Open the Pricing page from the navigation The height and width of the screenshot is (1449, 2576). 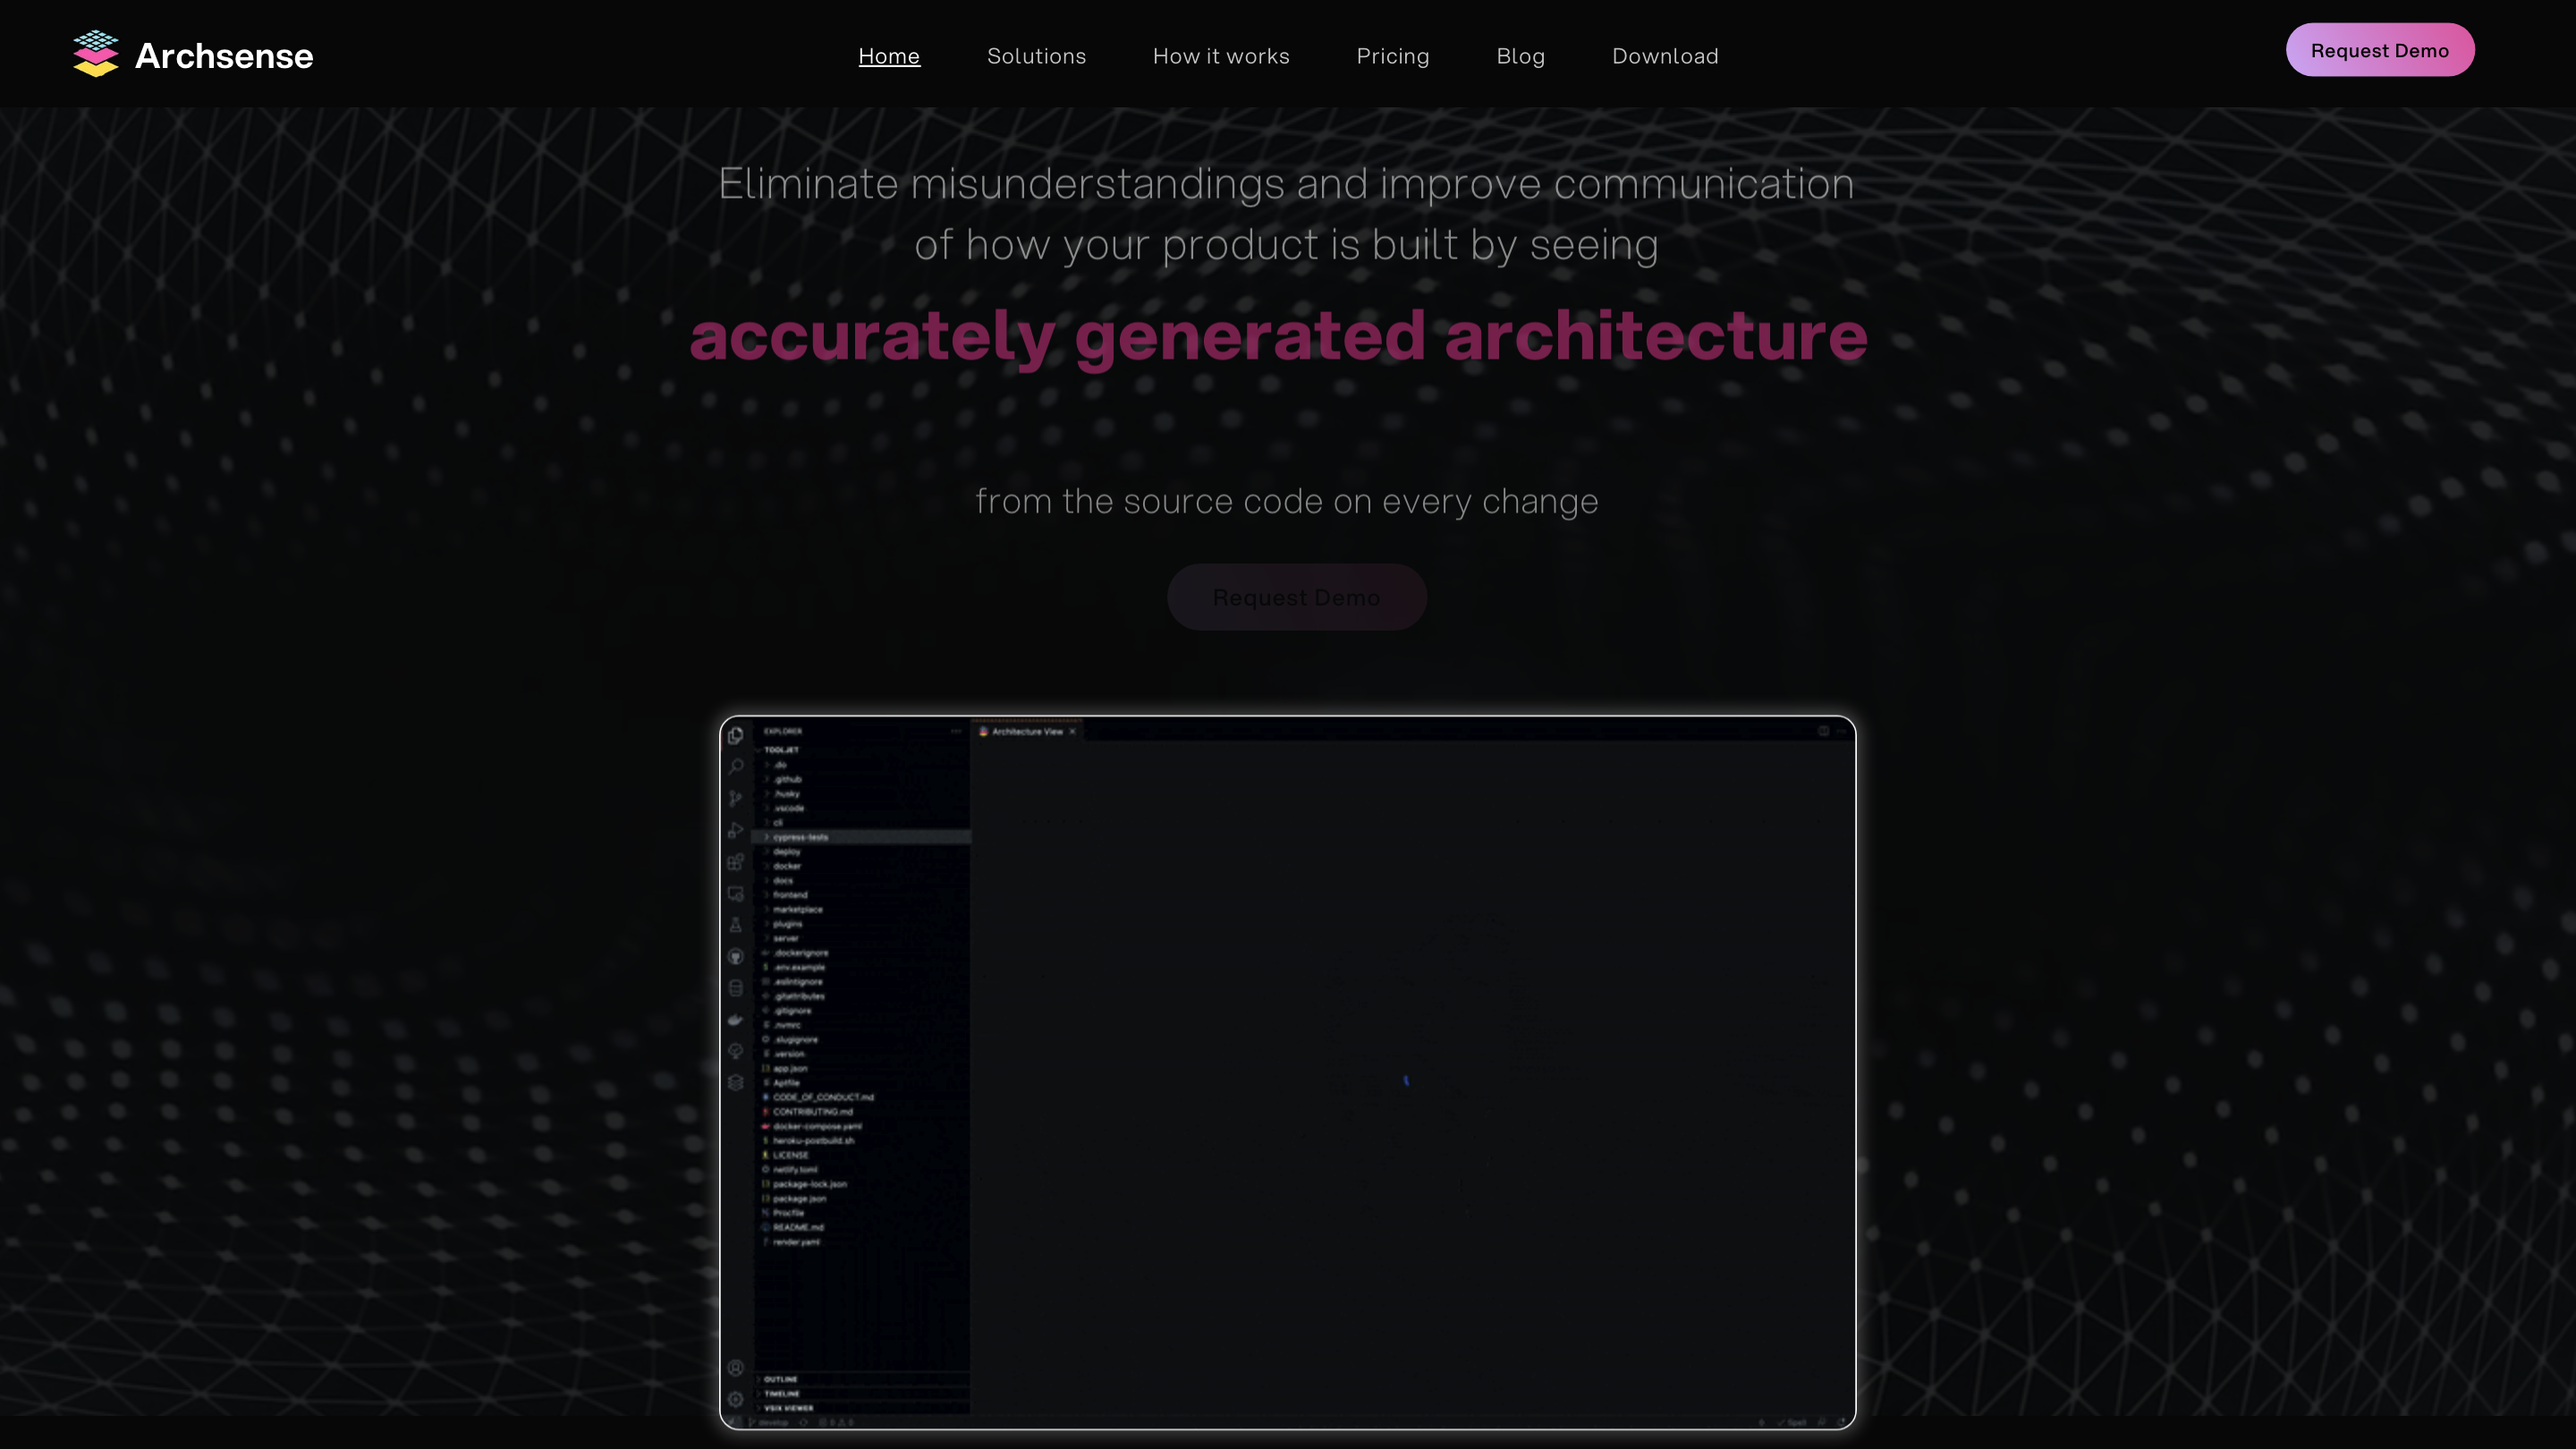1392,56
